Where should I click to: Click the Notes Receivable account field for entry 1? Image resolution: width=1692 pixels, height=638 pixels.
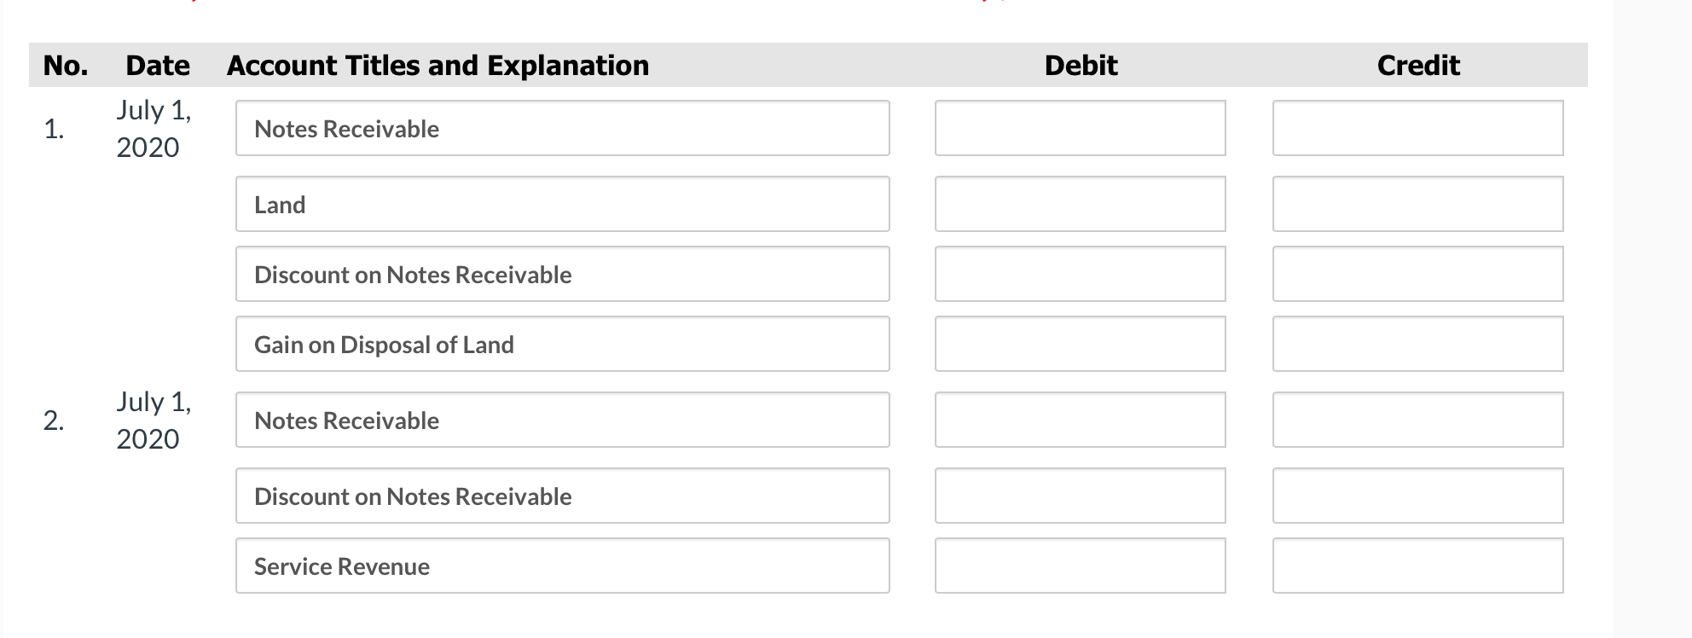click(x=563, y=128)
